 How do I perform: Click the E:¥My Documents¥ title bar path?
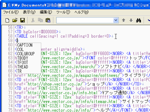27,5
